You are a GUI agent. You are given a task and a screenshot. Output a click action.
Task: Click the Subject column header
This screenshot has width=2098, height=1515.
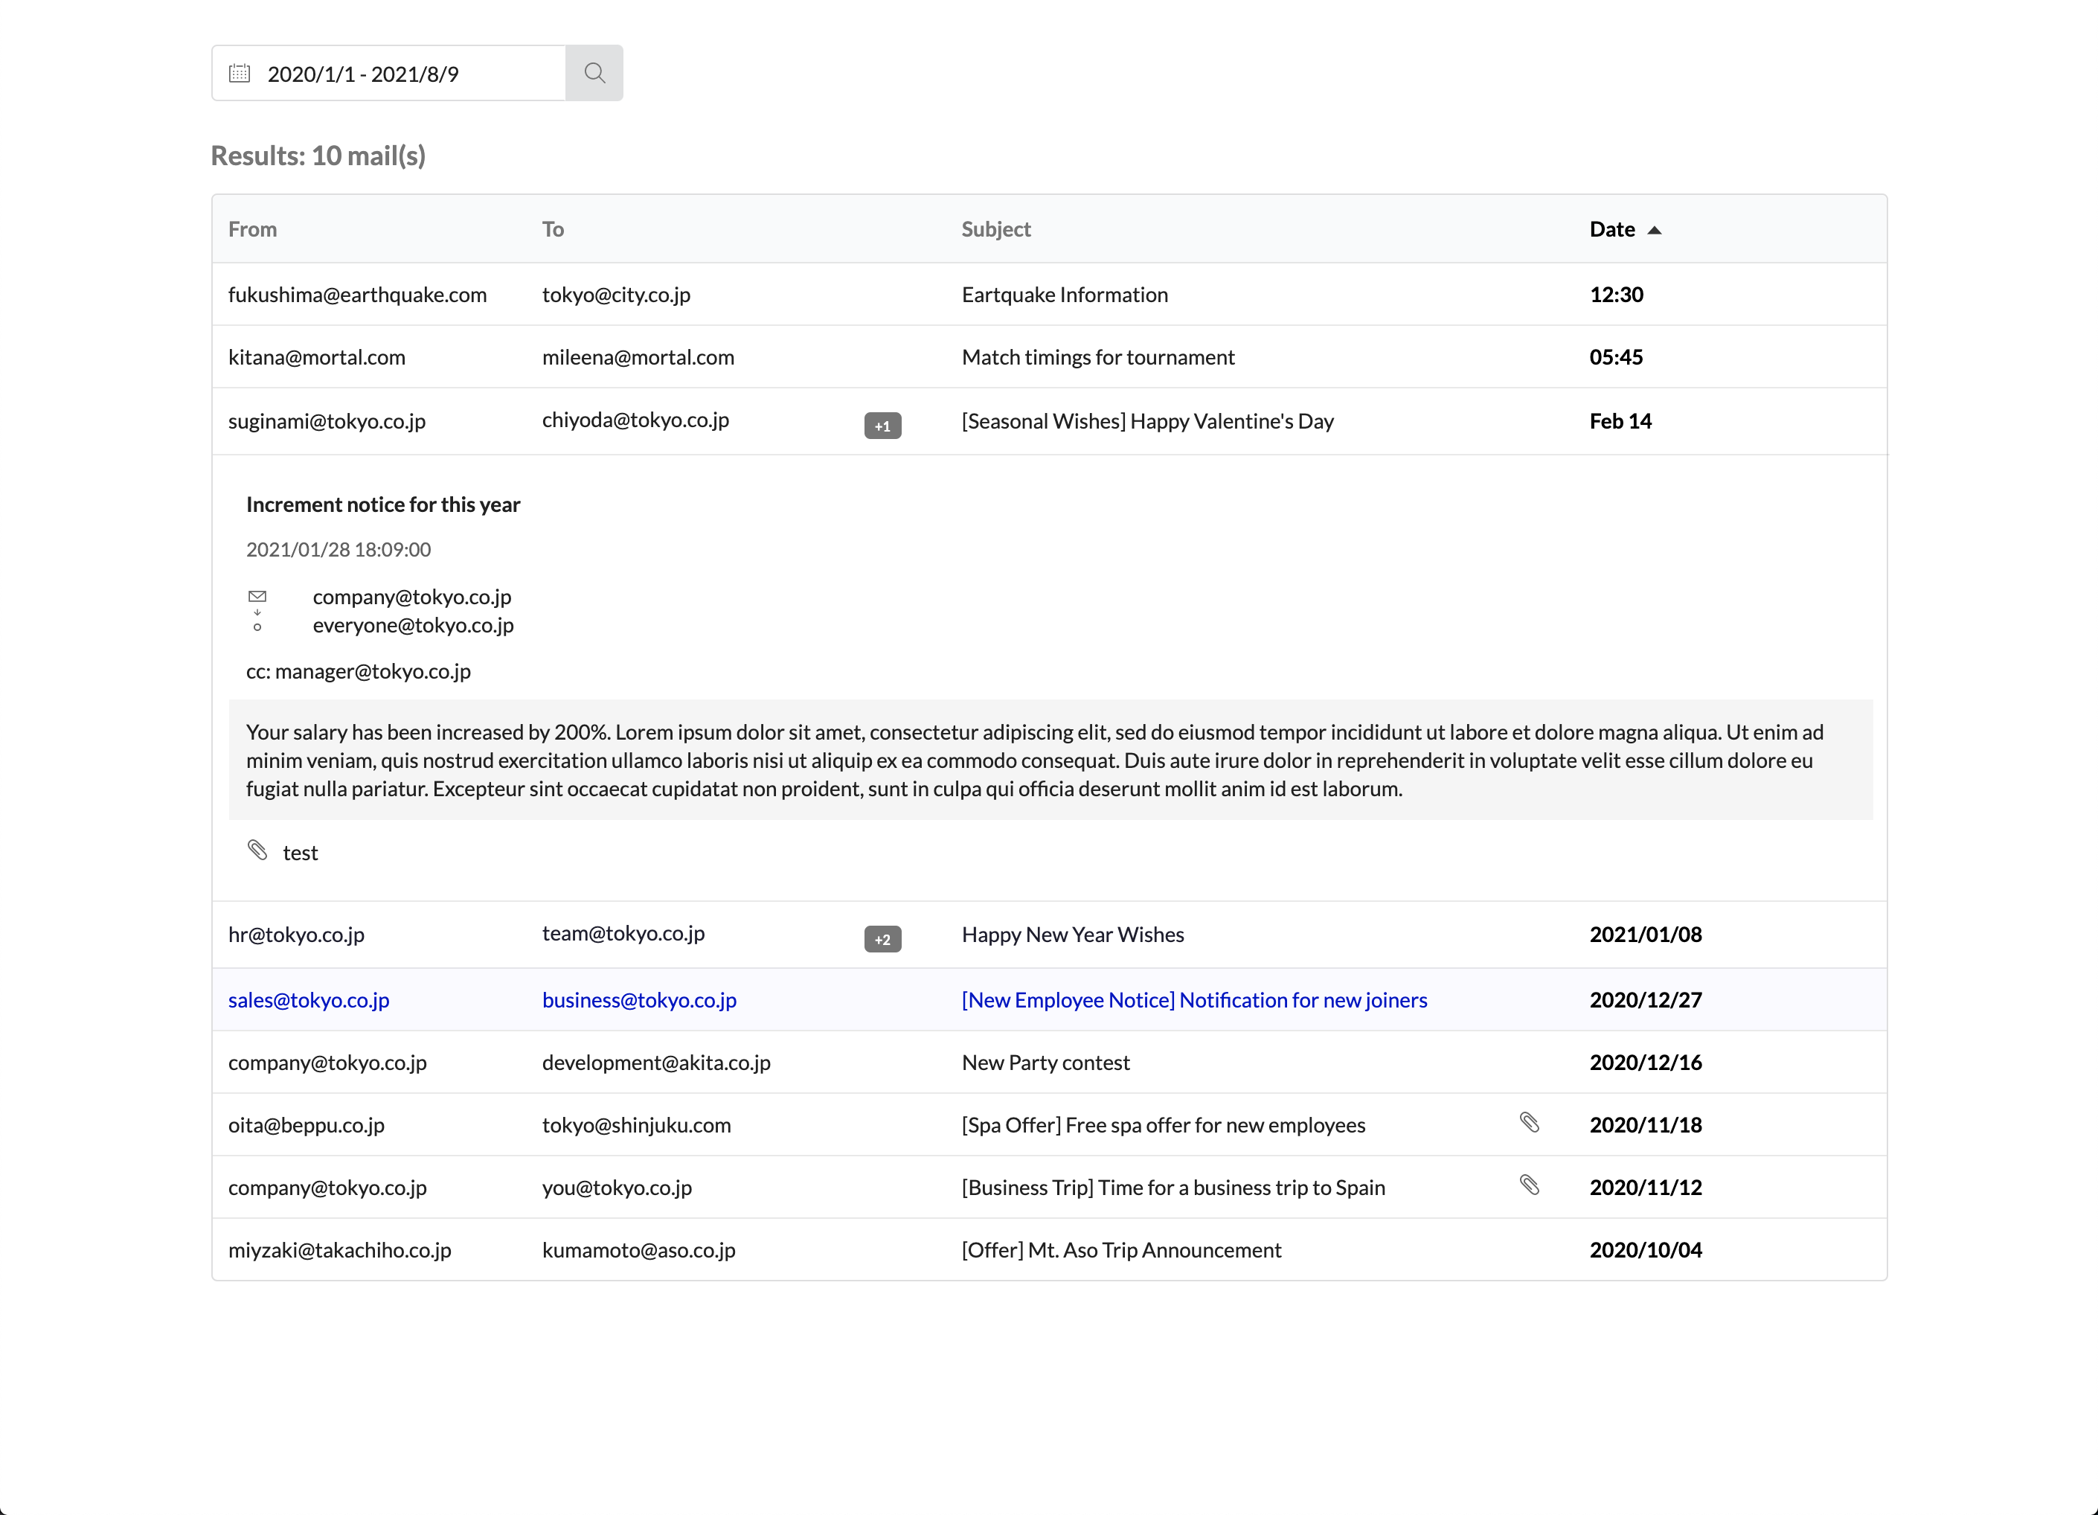tap(996, 229)
